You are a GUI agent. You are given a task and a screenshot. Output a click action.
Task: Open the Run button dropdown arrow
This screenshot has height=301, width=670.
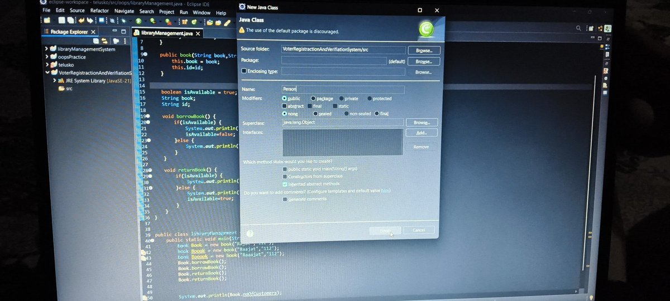(146, 21)
